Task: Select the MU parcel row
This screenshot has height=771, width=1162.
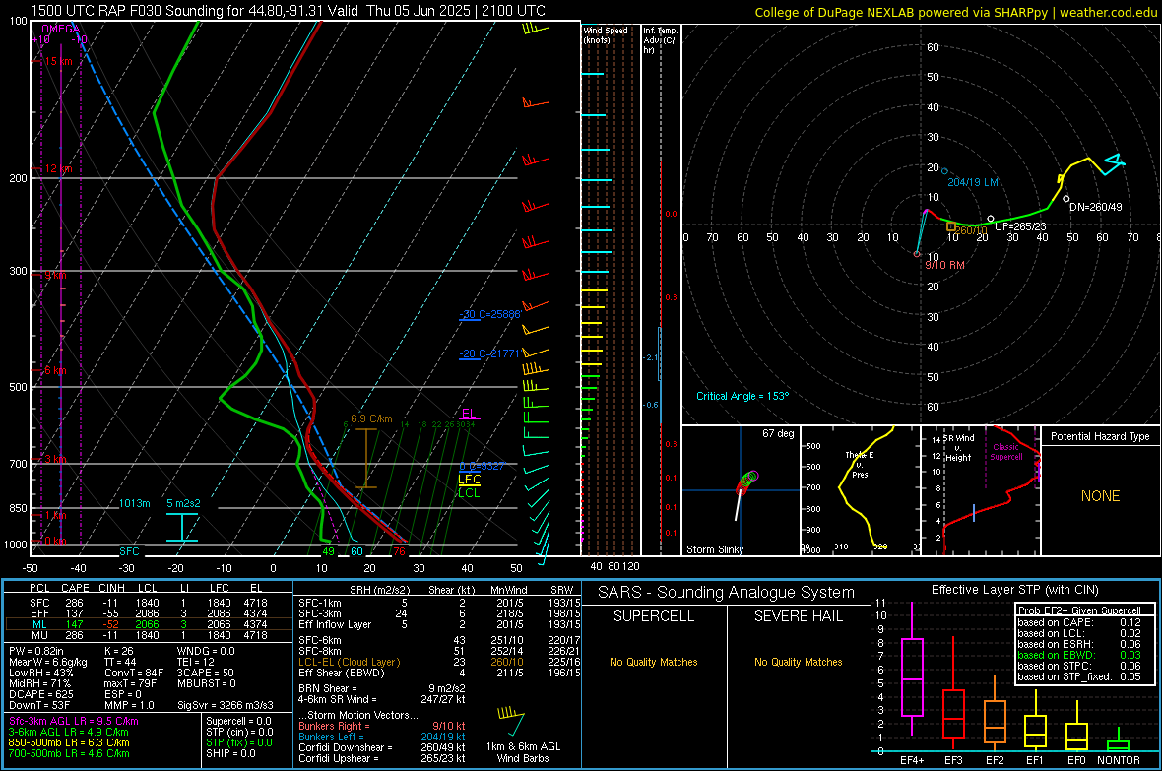Action: 147,635
